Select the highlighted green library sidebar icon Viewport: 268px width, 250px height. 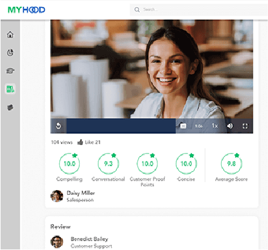tap(10, 89)
